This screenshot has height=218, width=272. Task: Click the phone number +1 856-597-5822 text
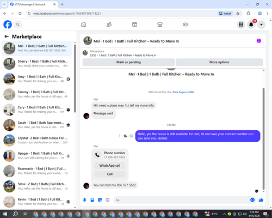coord(114,157)
